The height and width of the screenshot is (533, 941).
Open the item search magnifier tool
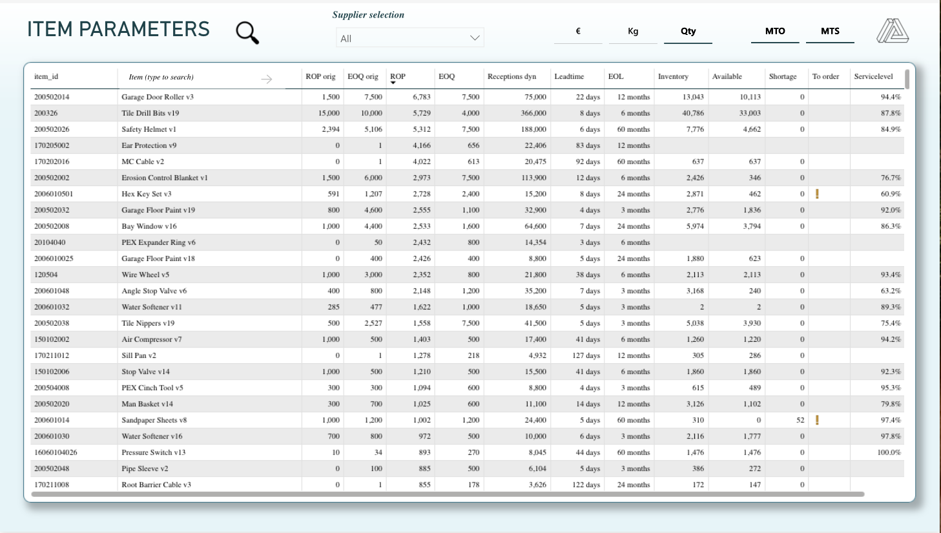245,31
